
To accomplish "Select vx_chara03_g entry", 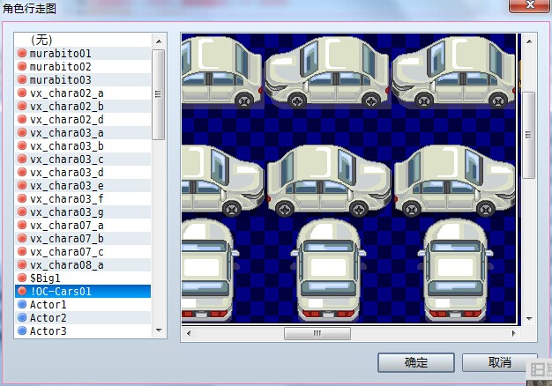I will 83,212.
